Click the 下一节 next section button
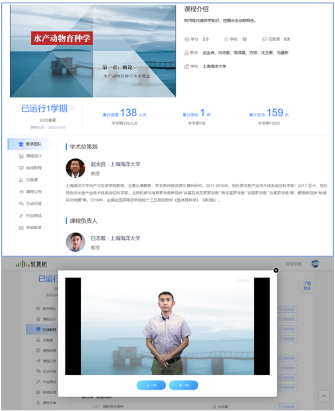The image size is (335, 411). (184, 385)
